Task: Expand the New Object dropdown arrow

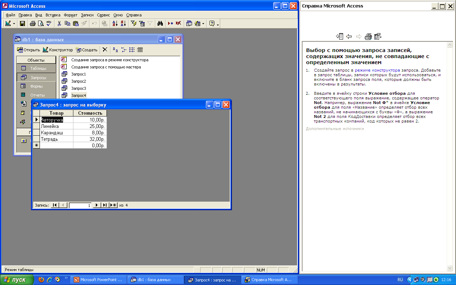Action: pos(203,24)
